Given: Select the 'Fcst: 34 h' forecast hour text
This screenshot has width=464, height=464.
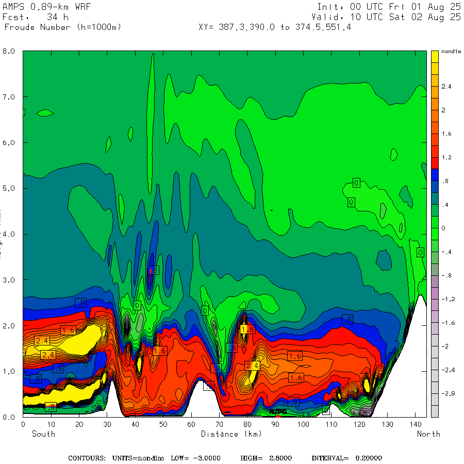Looking at the screenshot, I should click(x=36, y=17).
